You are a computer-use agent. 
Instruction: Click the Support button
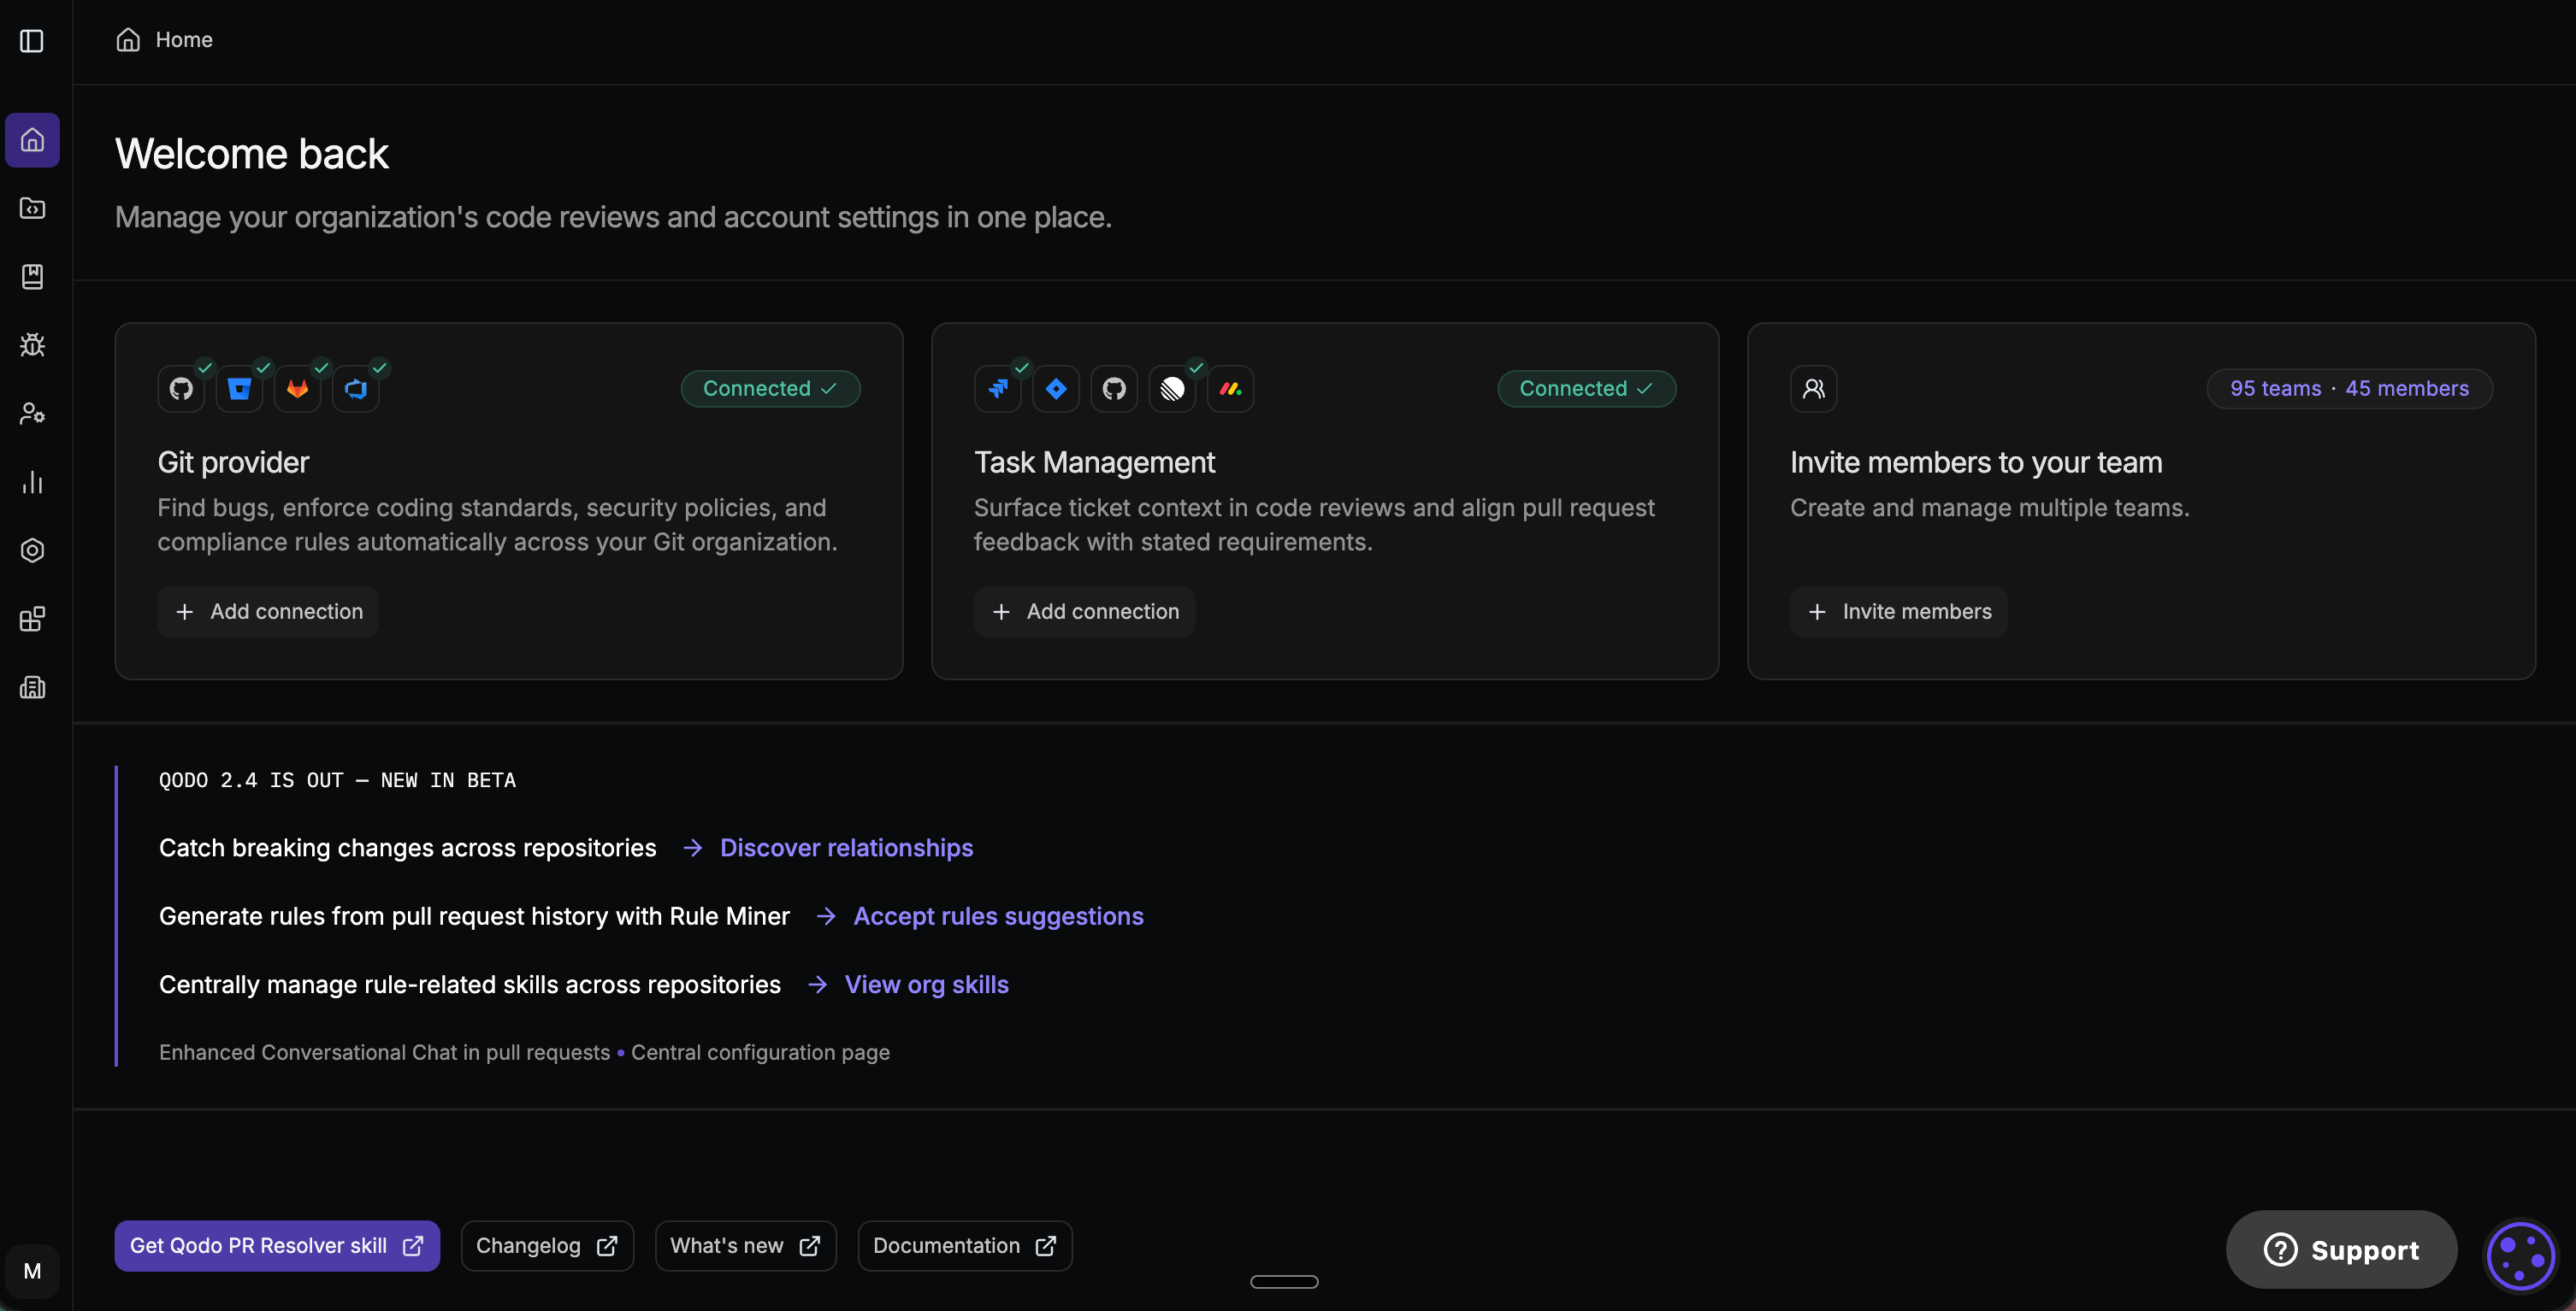pyautogui.click(x=2341, y=1250)
